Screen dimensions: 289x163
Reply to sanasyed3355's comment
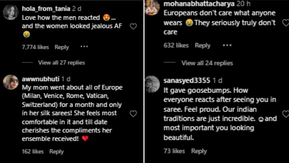199,151
